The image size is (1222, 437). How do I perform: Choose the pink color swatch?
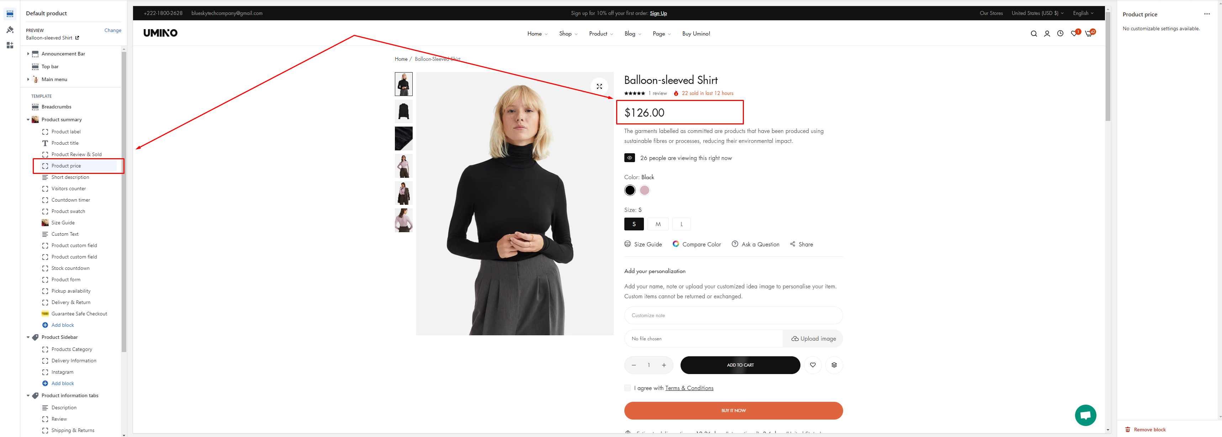pyautogui.click(x=644, y=191)
